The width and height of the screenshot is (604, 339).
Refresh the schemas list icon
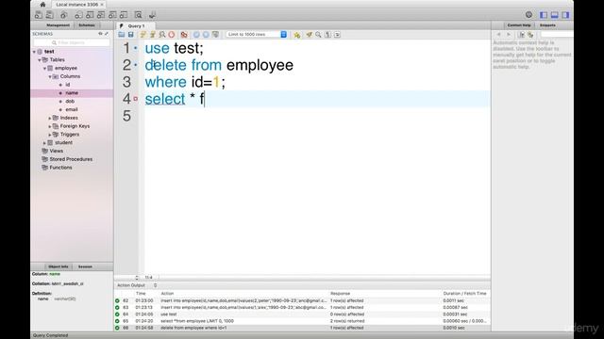[101, 34]
